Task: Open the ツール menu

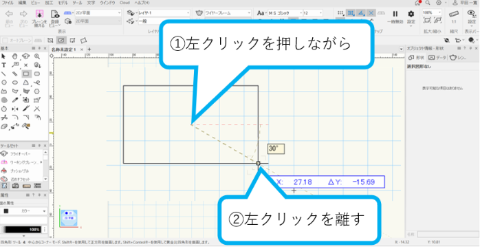Action: [x=77, y=3]
